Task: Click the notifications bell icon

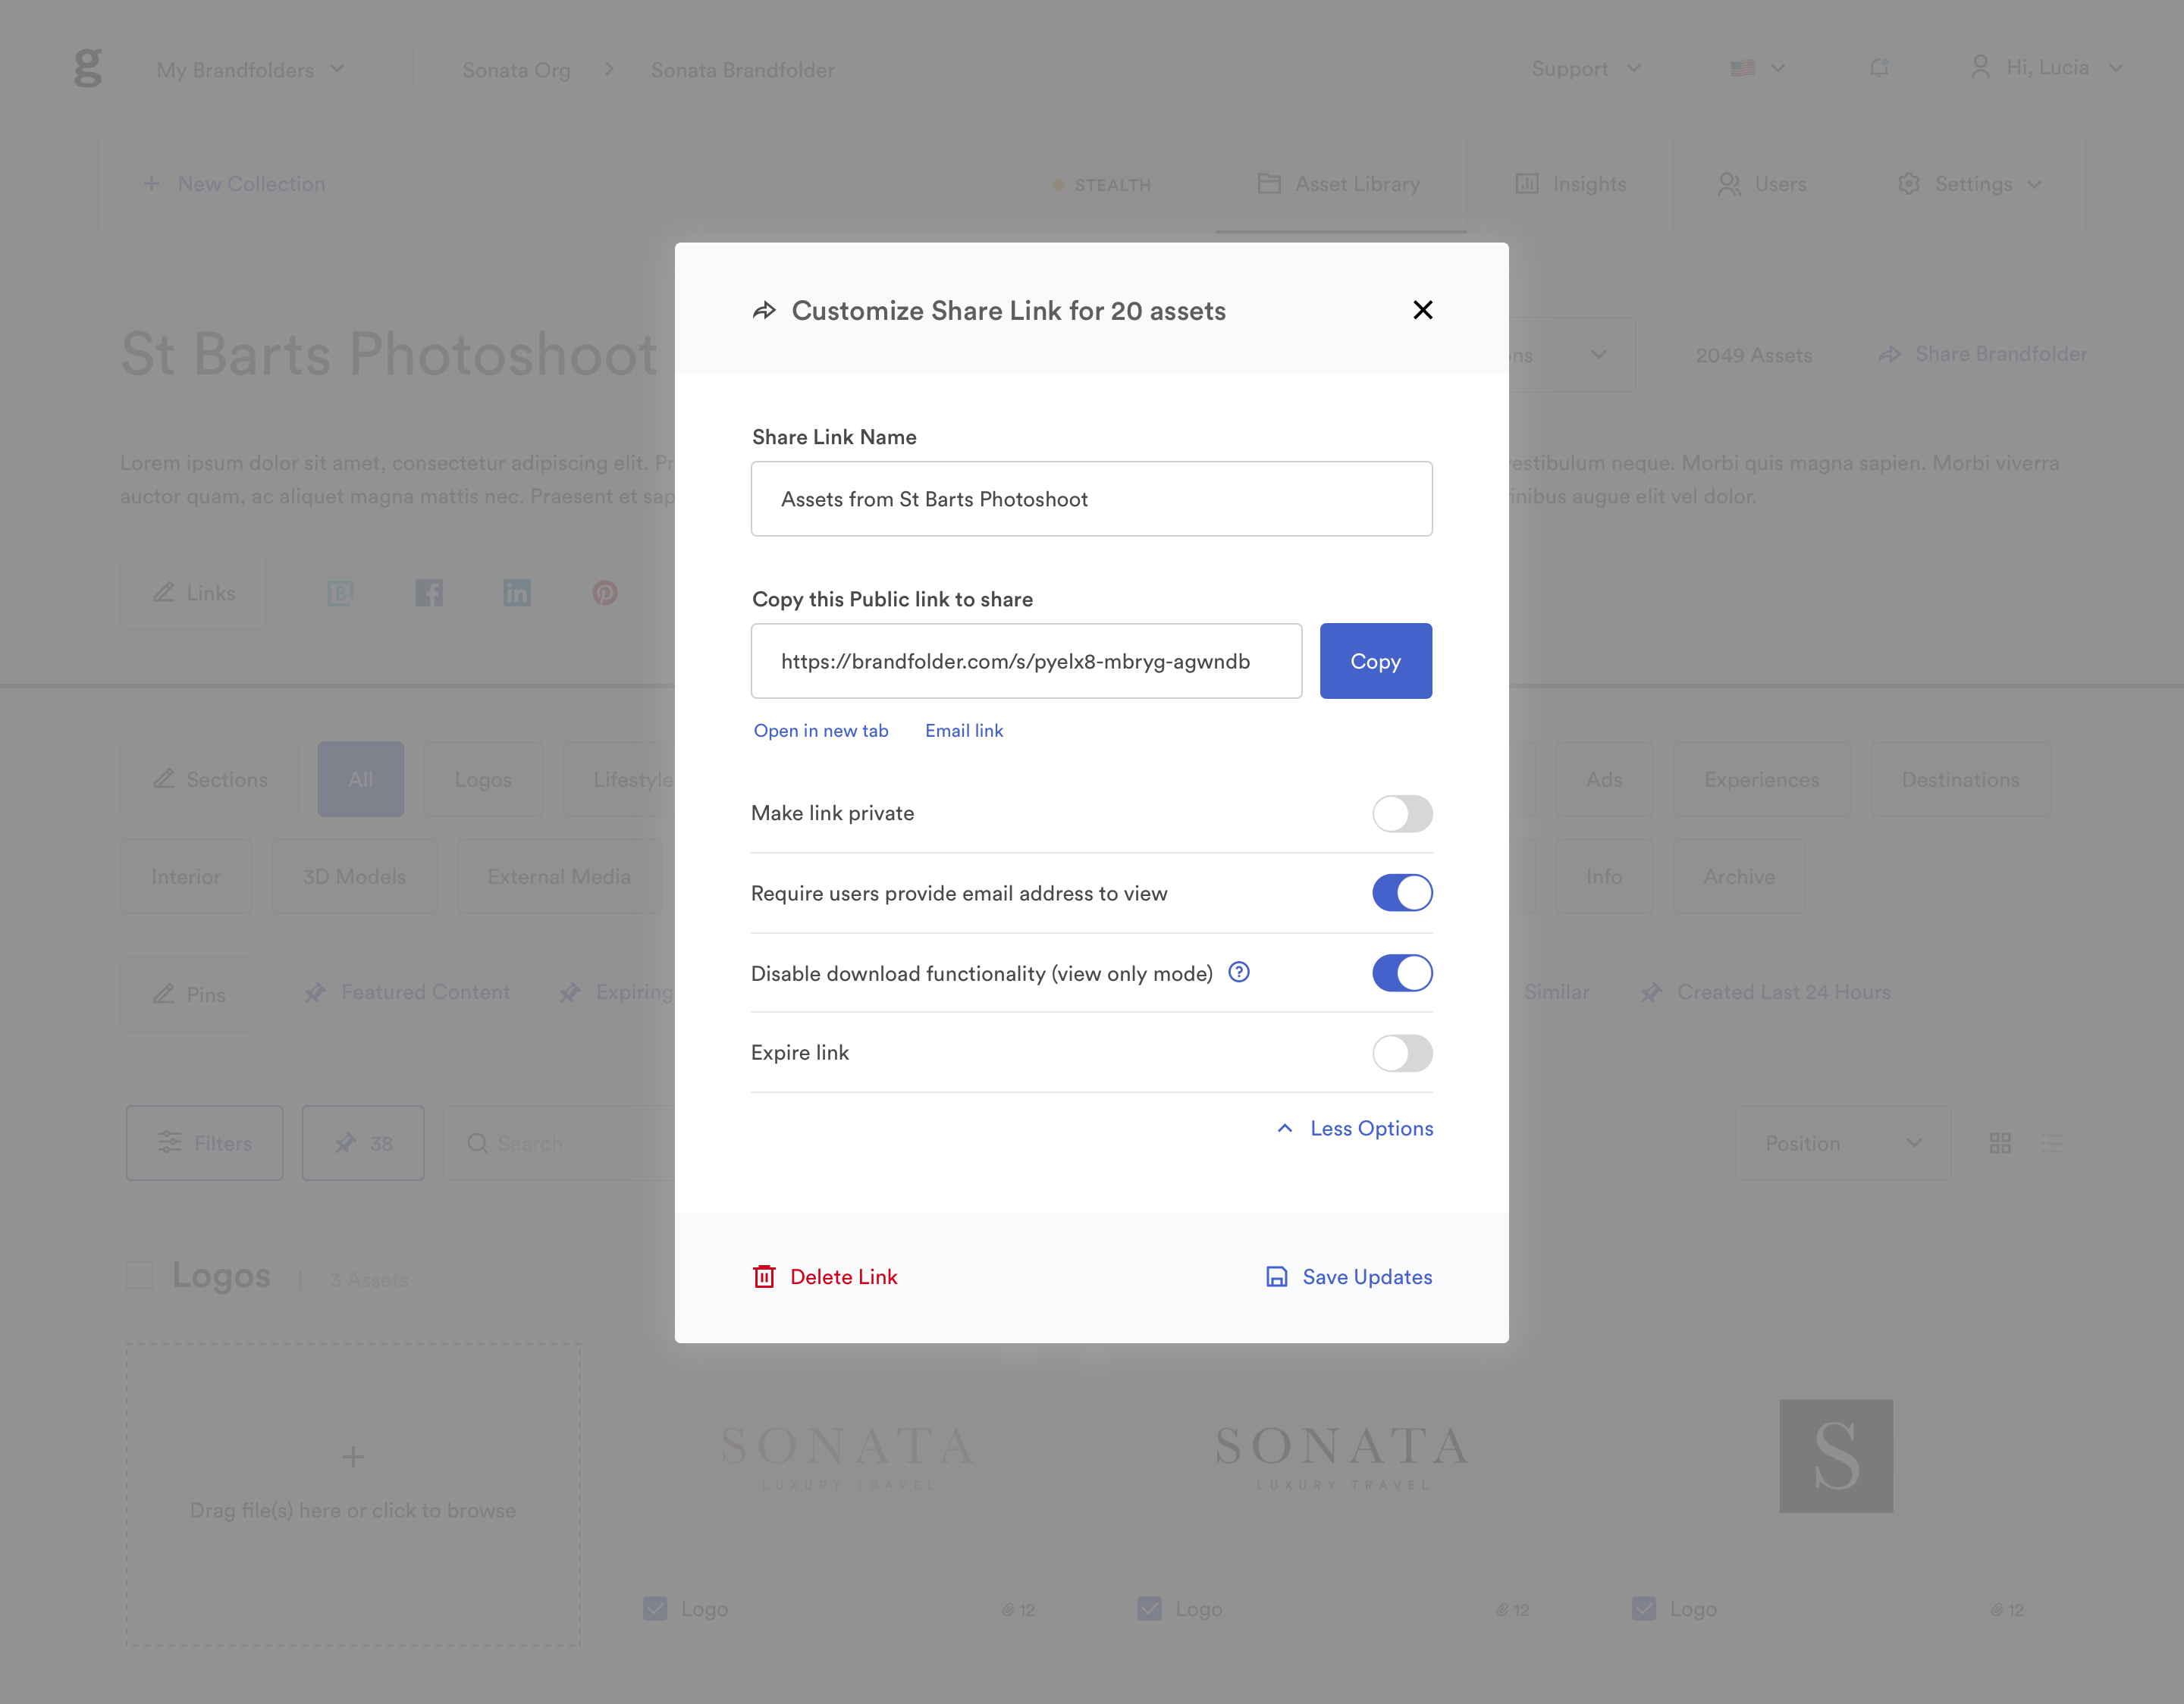Action: (1879, 69)
